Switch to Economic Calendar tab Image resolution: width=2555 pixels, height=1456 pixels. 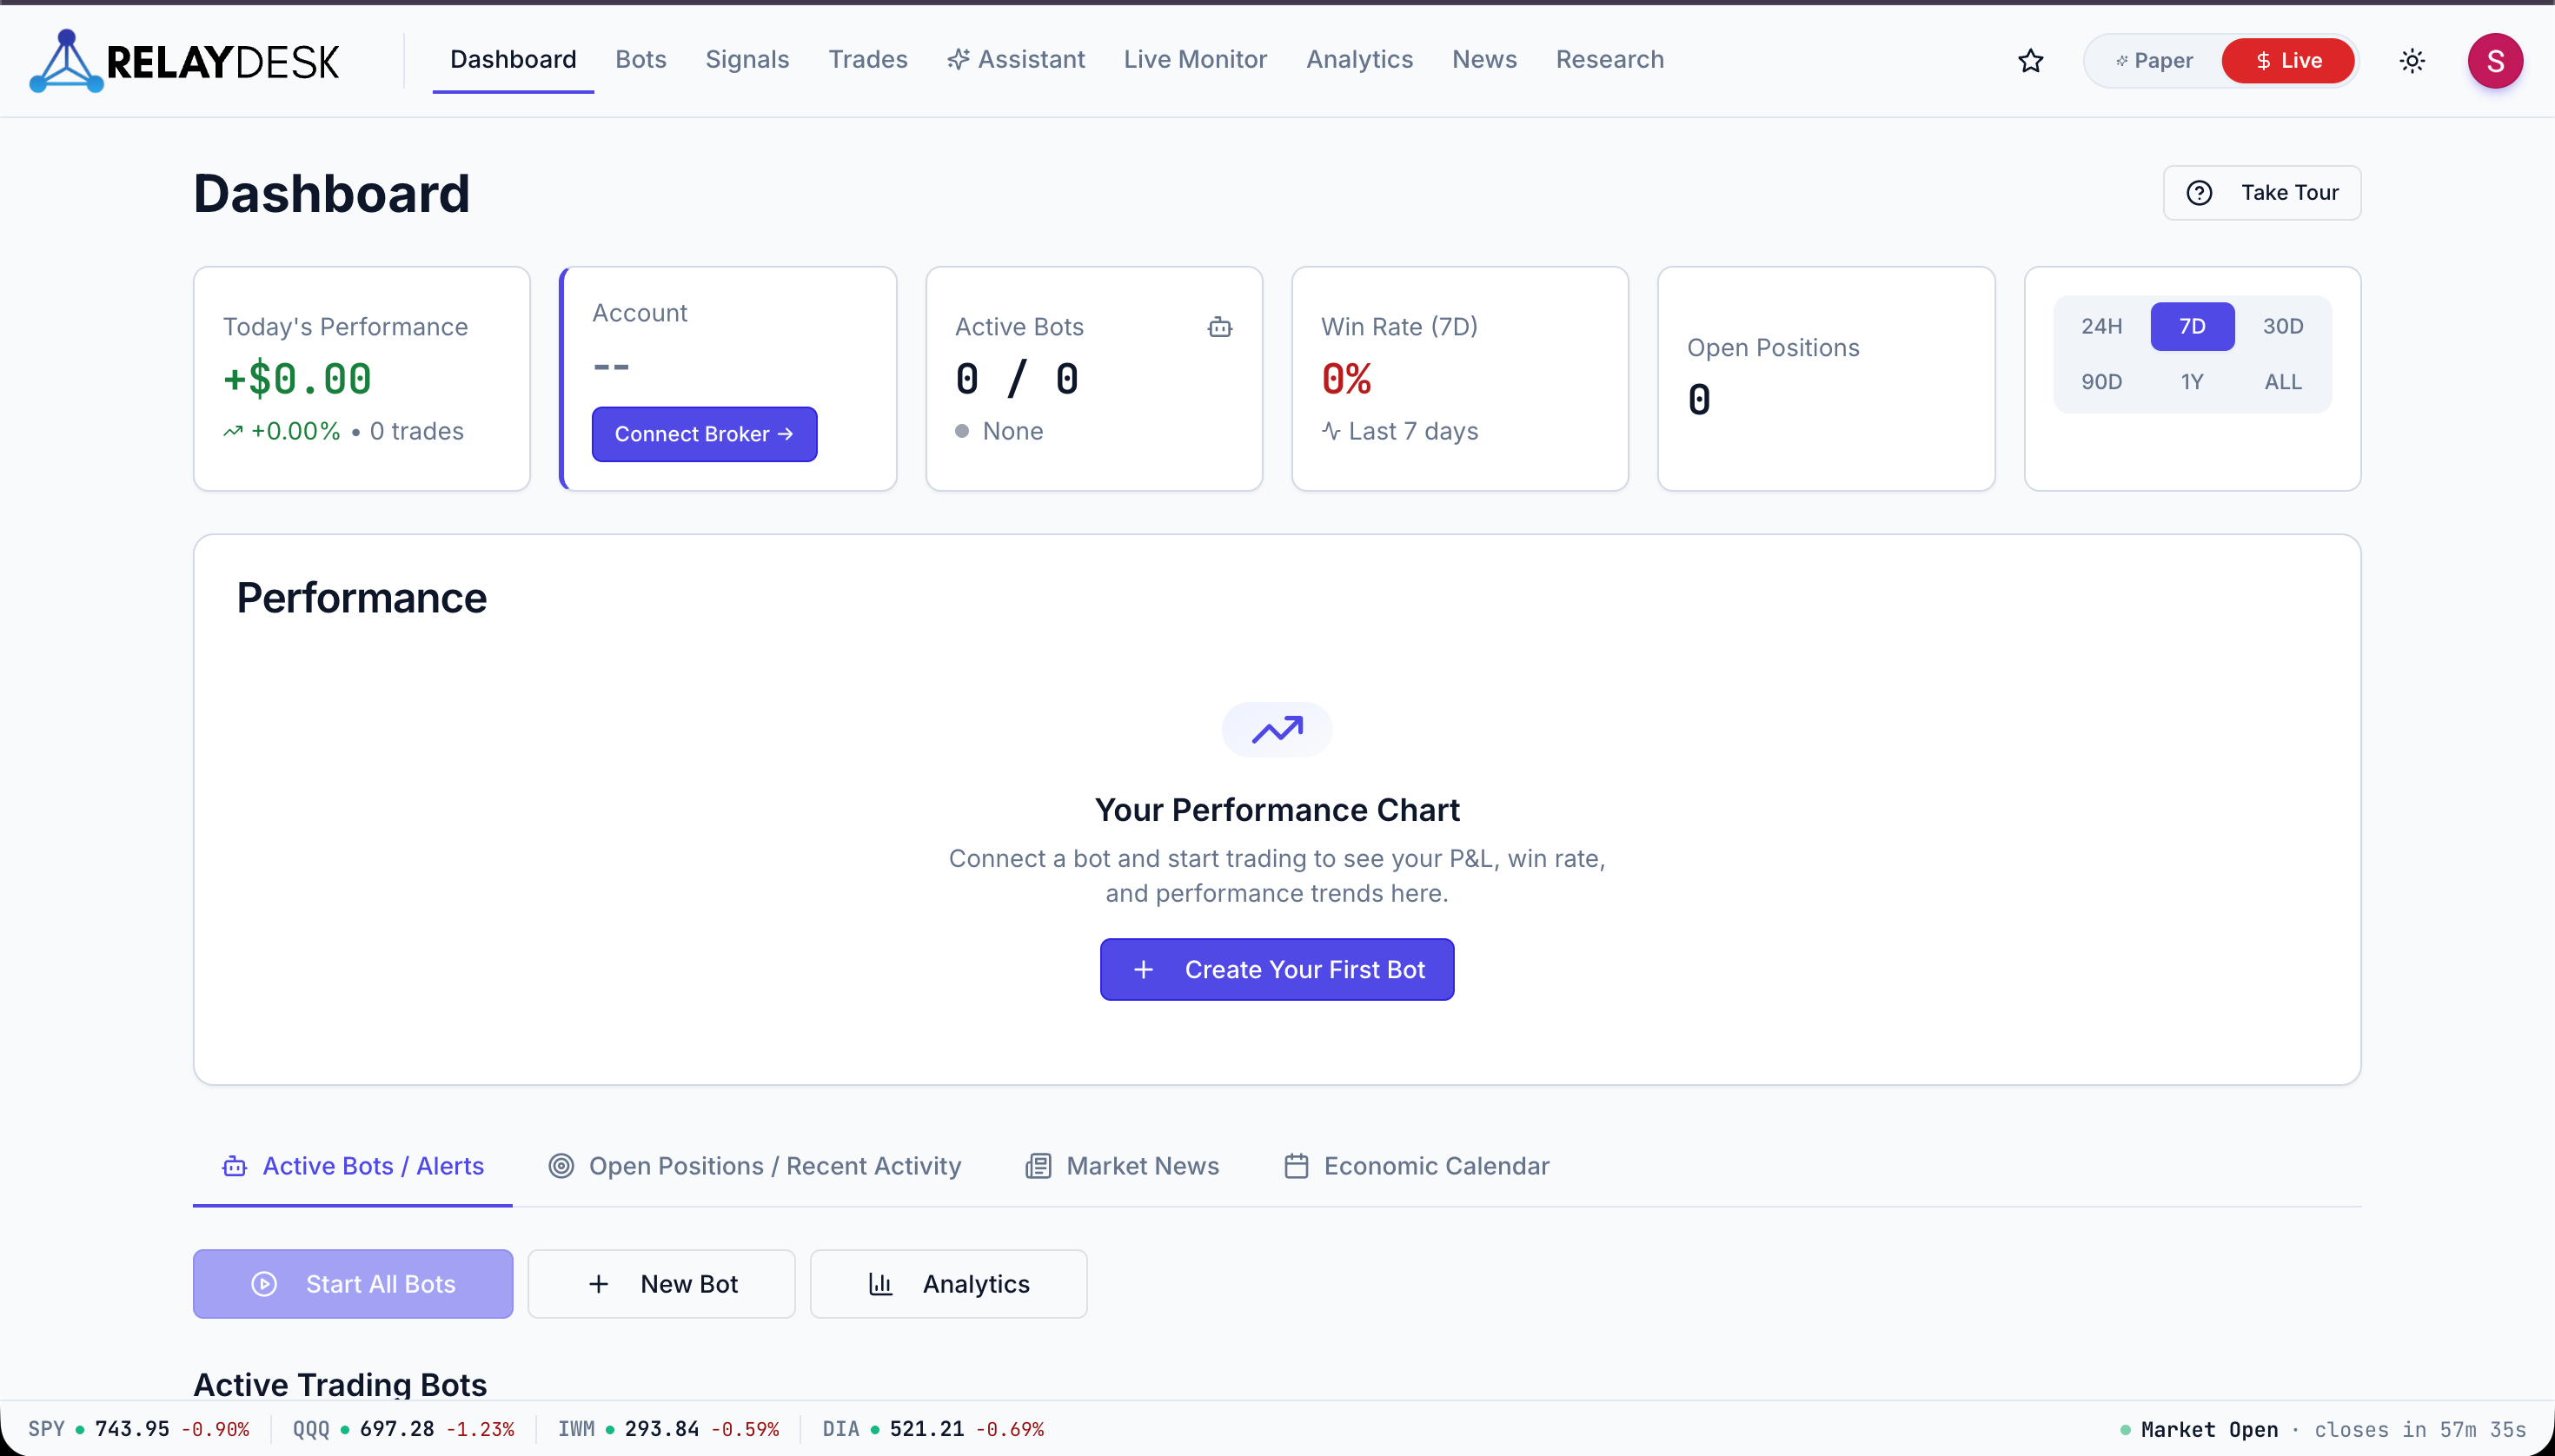[x=1417, y=1166]
